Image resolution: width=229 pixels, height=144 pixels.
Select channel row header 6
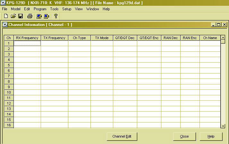(x=9, y=71)
